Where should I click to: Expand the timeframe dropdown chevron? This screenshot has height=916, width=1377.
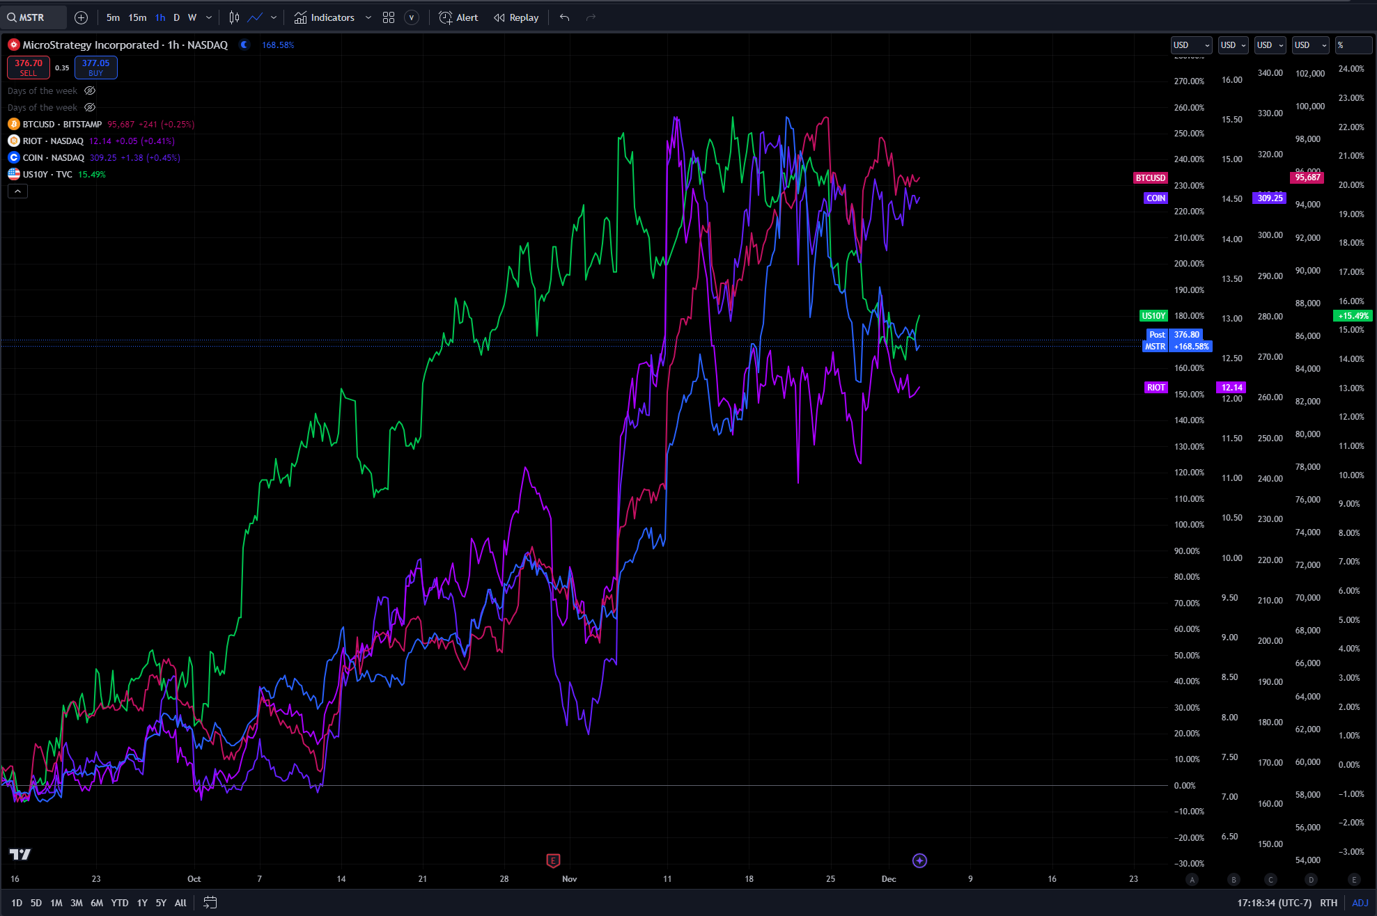pyautogui.click(x=208, y=17)
